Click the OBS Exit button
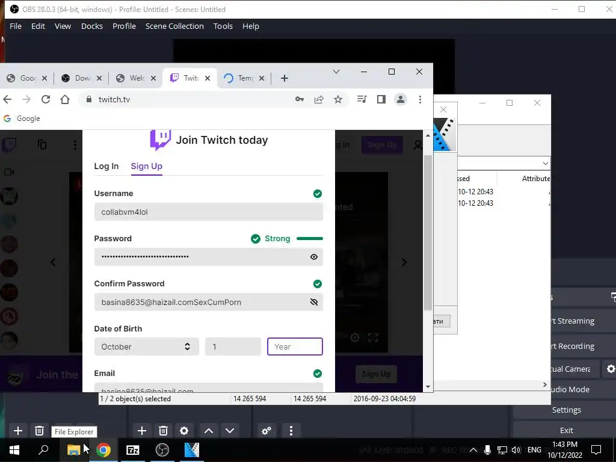The image size is (616, 462). point(566,430)
